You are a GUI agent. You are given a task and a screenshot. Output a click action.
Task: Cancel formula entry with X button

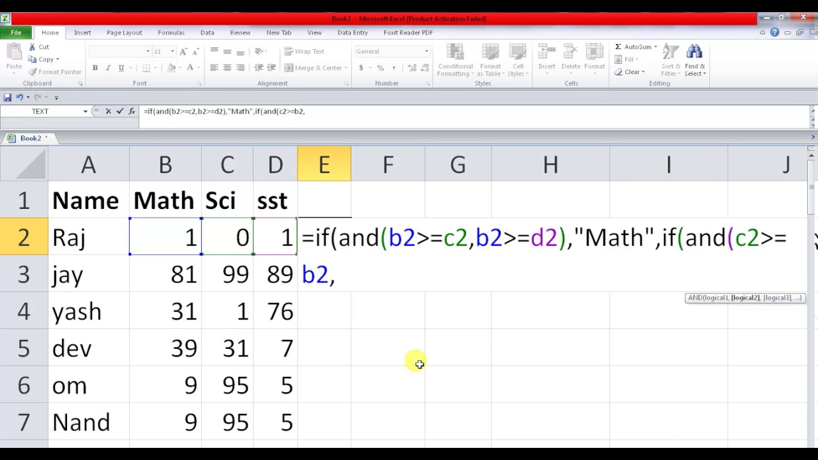coord(108,111)
